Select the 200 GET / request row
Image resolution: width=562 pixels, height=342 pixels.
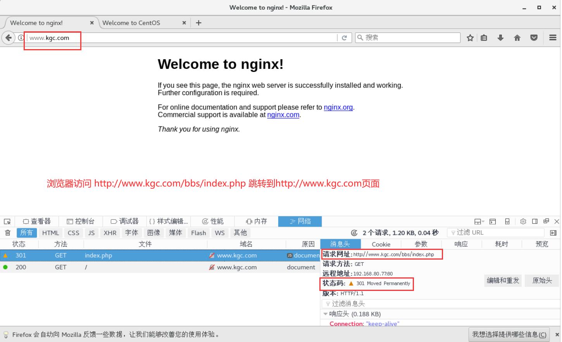point(160,267)
